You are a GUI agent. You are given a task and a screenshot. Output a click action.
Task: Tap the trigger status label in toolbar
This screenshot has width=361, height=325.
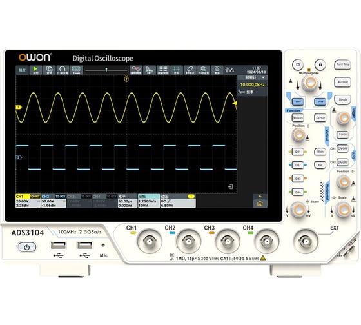(22, 70)
